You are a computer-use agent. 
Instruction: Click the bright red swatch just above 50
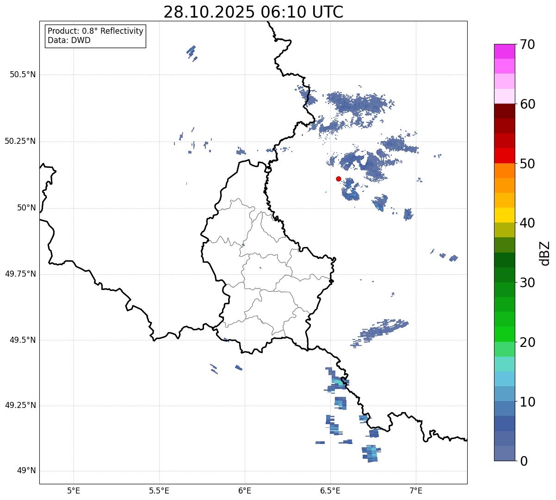point(505,155)
